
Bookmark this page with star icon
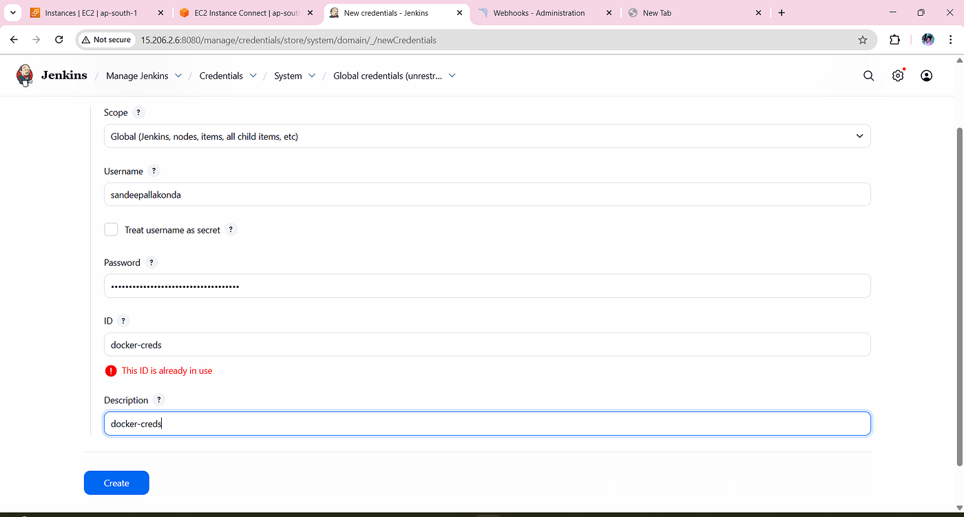[863, 40]
